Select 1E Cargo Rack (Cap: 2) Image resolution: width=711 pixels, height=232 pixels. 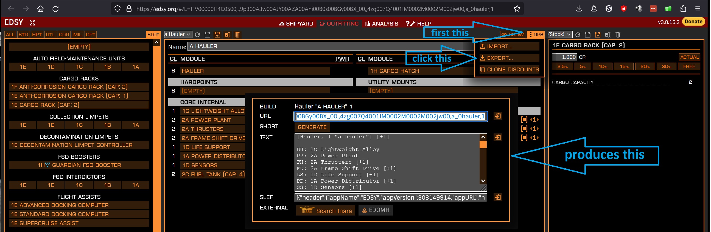pyautogui.click(x=79, y=105)
